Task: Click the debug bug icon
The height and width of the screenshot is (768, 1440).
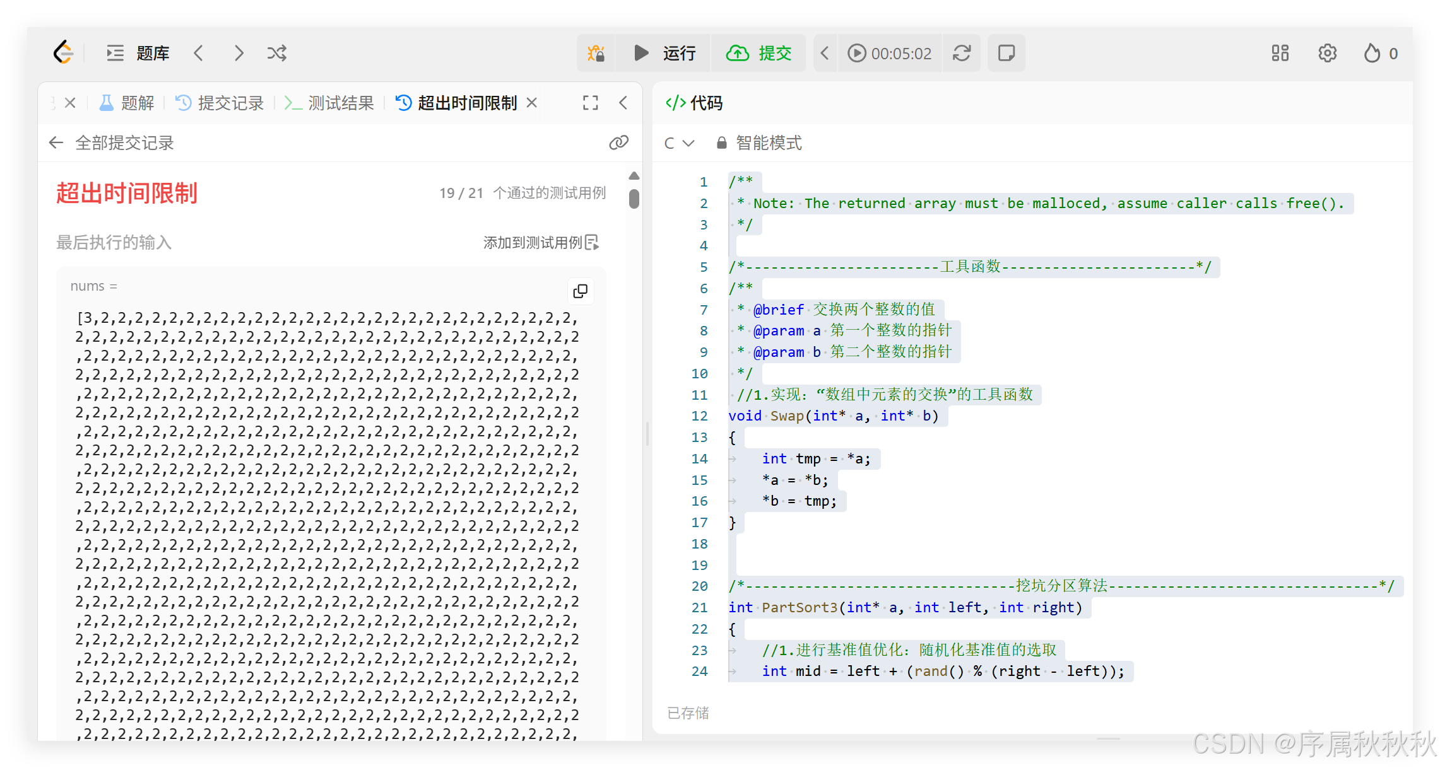Action: [x=596, y=53]
